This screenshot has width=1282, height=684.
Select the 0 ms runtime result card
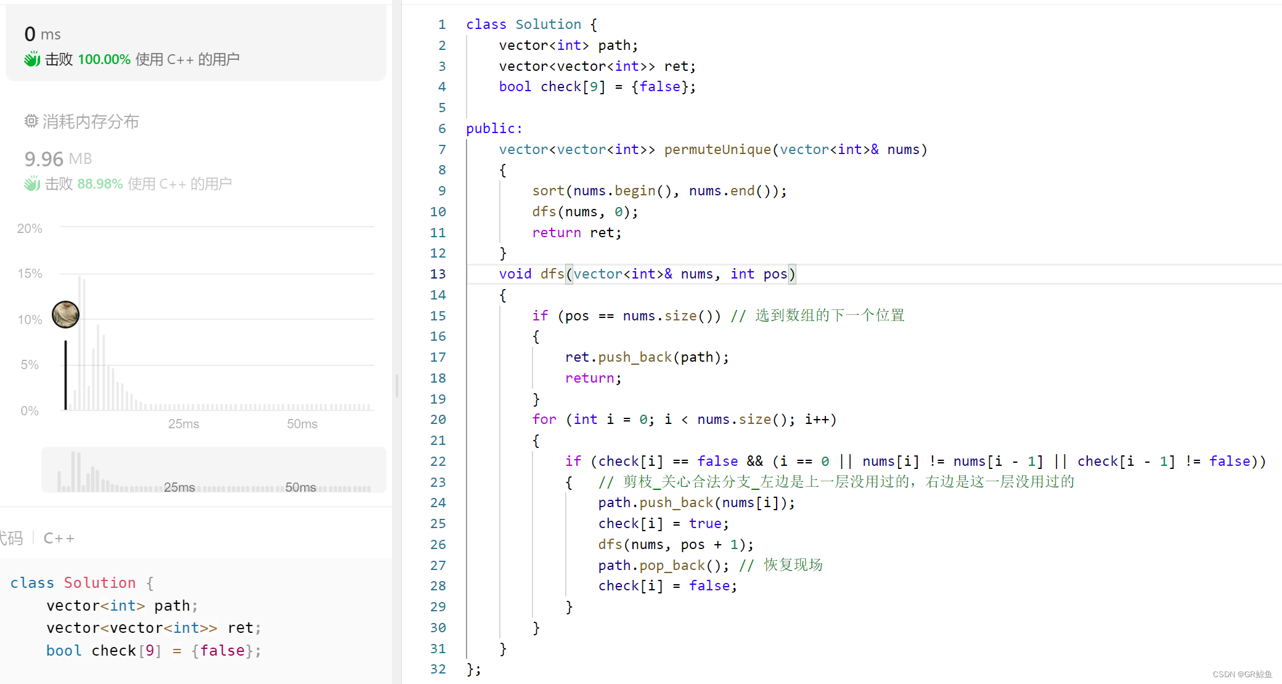tap(195, 43)
